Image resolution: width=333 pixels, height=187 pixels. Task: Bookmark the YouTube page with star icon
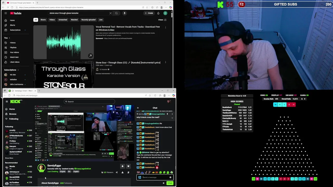(x=147, y=7)
